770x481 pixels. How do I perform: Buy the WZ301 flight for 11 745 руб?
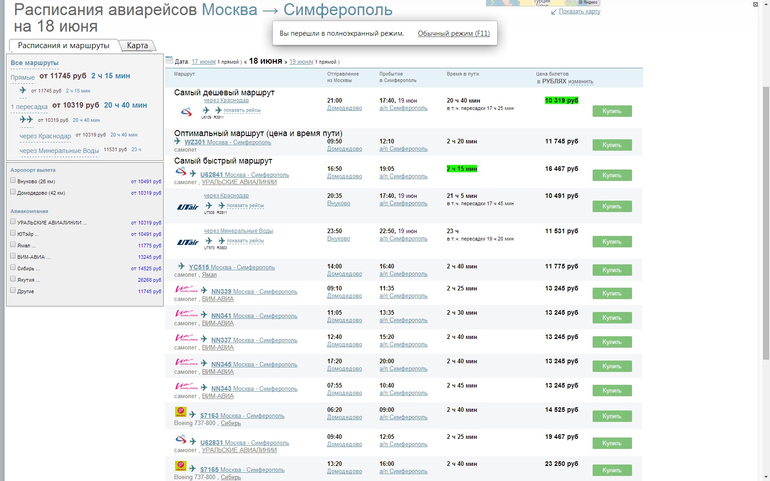(x=612, y=145)
